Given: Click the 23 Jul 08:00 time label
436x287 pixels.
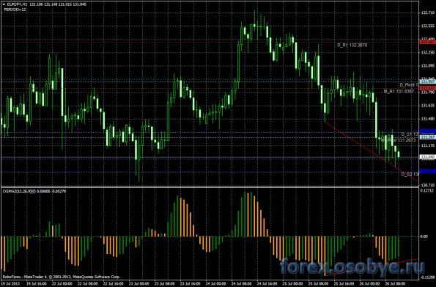Looking at the screenshot, I should tap(164, 283).
